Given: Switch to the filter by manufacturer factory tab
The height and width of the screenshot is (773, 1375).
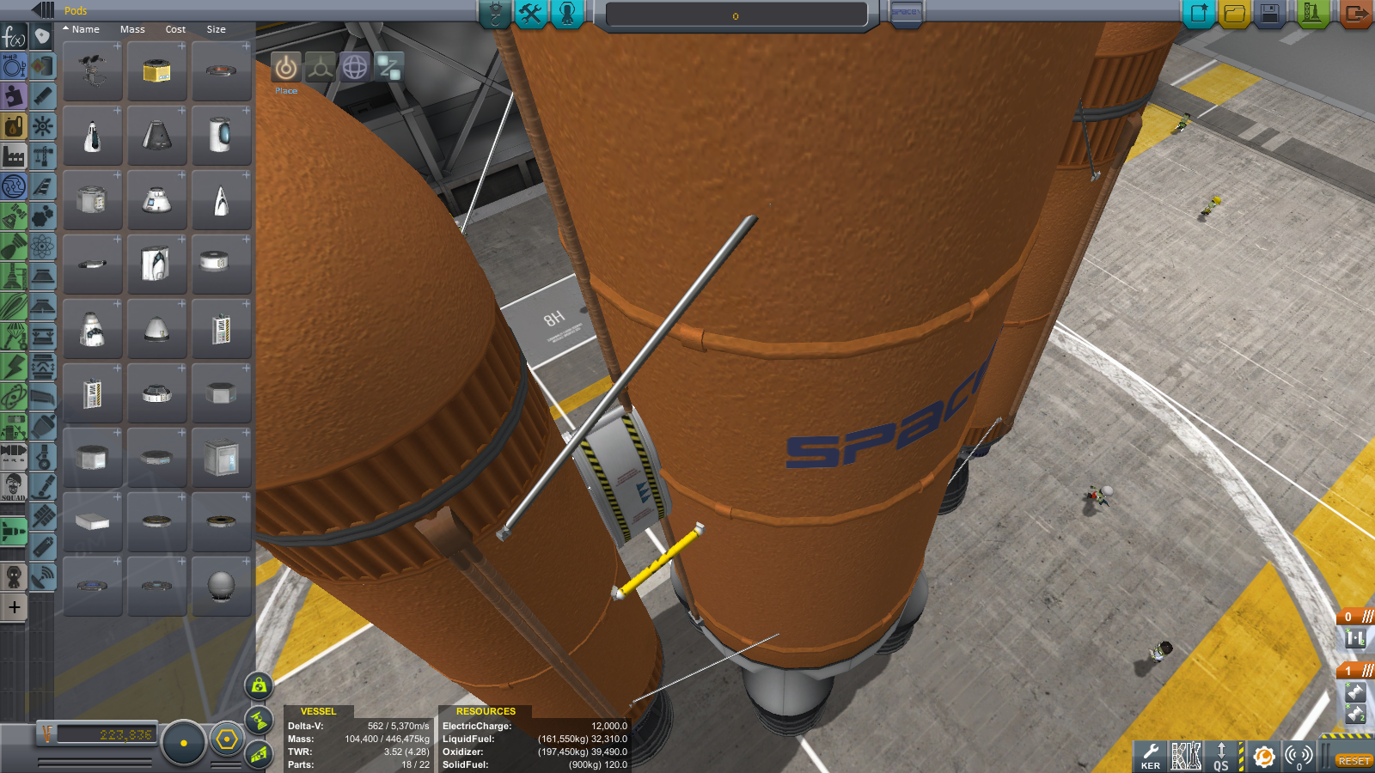Looking at the screenshot, I should point(14,156).
